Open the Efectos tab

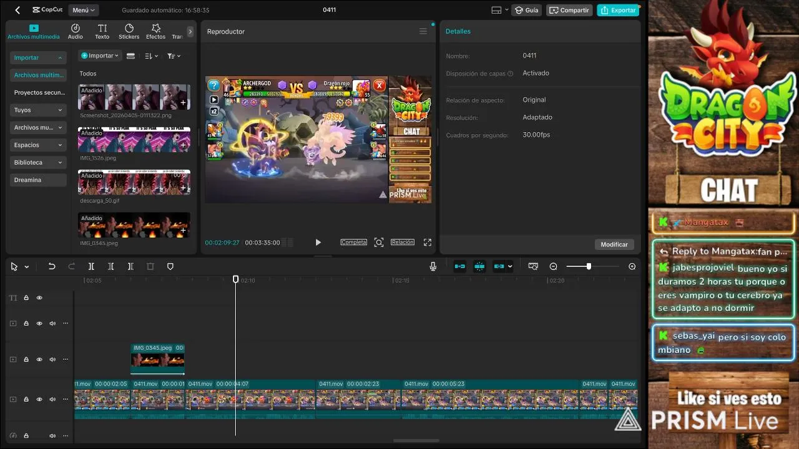[156, 31]
